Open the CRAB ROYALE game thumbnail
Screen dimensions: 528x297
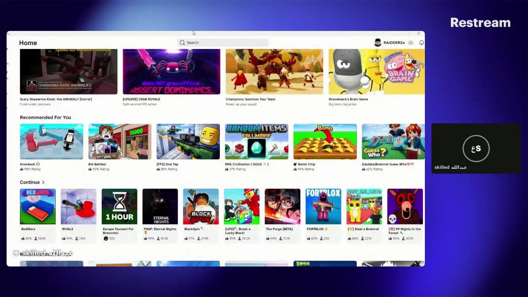(x=172, y=72)
